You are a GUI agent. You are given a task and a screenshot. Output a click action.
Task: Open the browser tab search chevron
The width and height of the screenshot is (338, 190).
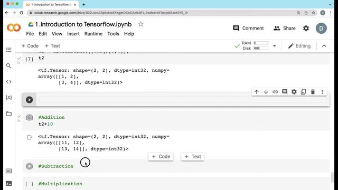(330, 5)
